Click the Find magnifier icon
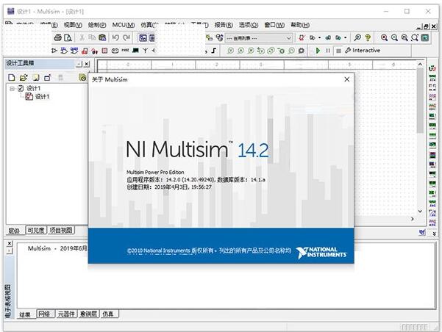The width and height of the screenshot is (442, 332). point(357,37)
